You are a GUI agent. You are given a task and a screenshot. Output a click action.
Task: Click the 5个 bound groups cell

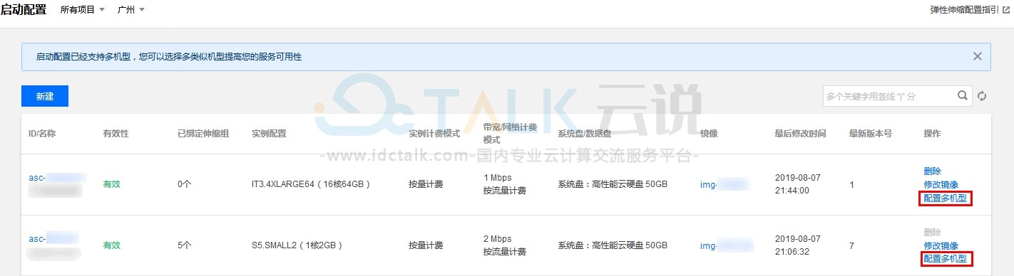click(185, 245)
